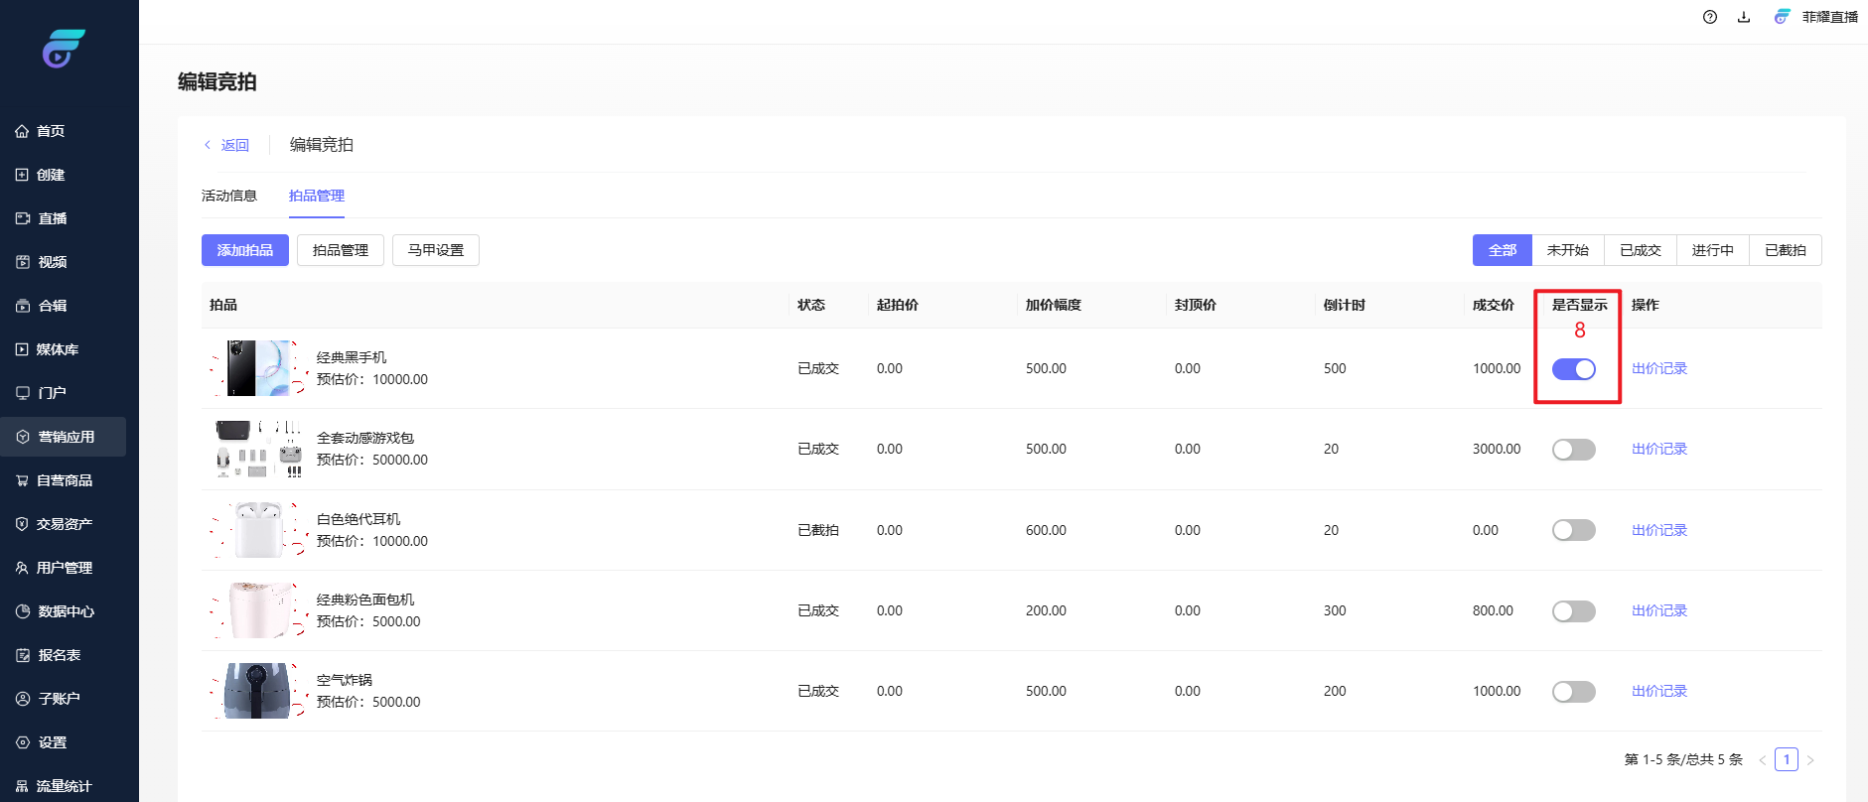1868x802 pixels.
Task: Click the download icon in top bar
Action: [1743, 17]
